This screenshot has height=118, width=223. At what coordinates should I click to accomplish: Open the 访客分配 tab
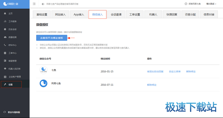point(190,14)
